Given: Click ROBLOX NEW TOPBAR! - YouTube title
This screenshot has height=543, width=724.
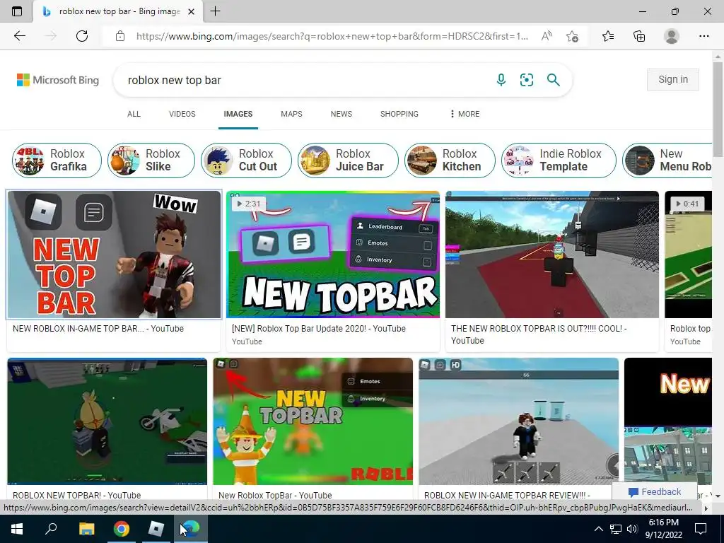Looking at the screenshot, I should tap(76, 495).
